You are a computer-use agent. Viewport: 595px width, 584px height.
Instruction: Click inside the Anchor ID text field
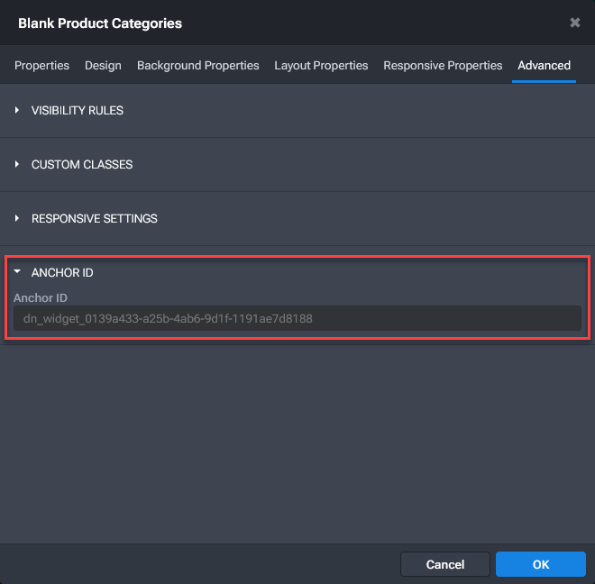click(297, 318)
